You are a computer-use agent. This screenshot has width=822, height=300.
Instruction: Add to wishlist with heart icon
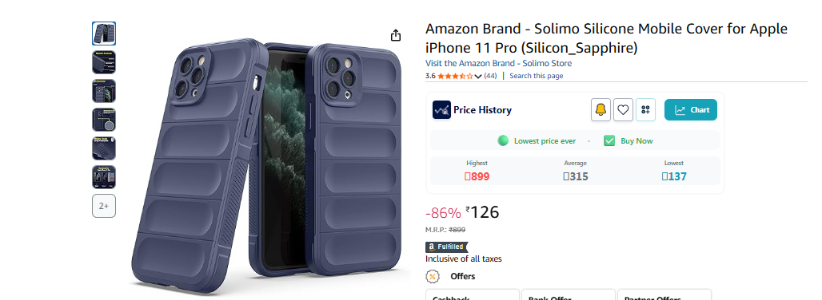tap(623, 110)
